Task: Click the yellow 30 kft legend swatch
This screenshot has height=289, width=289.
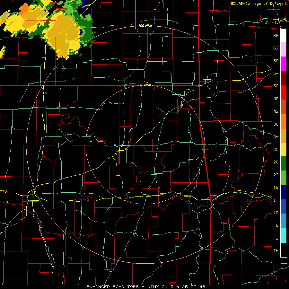Action: click(x=284, y=150)
